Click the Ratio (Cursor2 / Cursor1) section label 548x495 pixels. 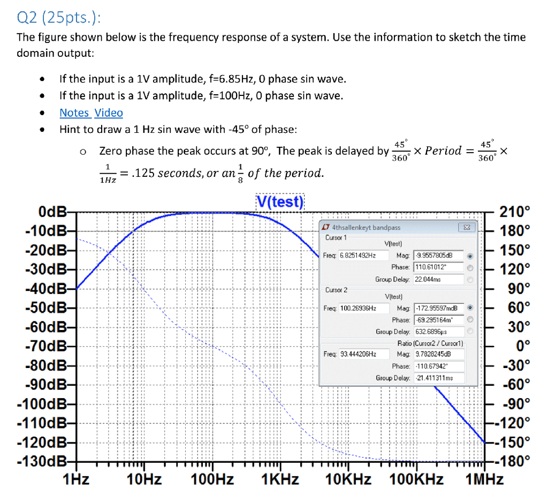pos(430,343)
